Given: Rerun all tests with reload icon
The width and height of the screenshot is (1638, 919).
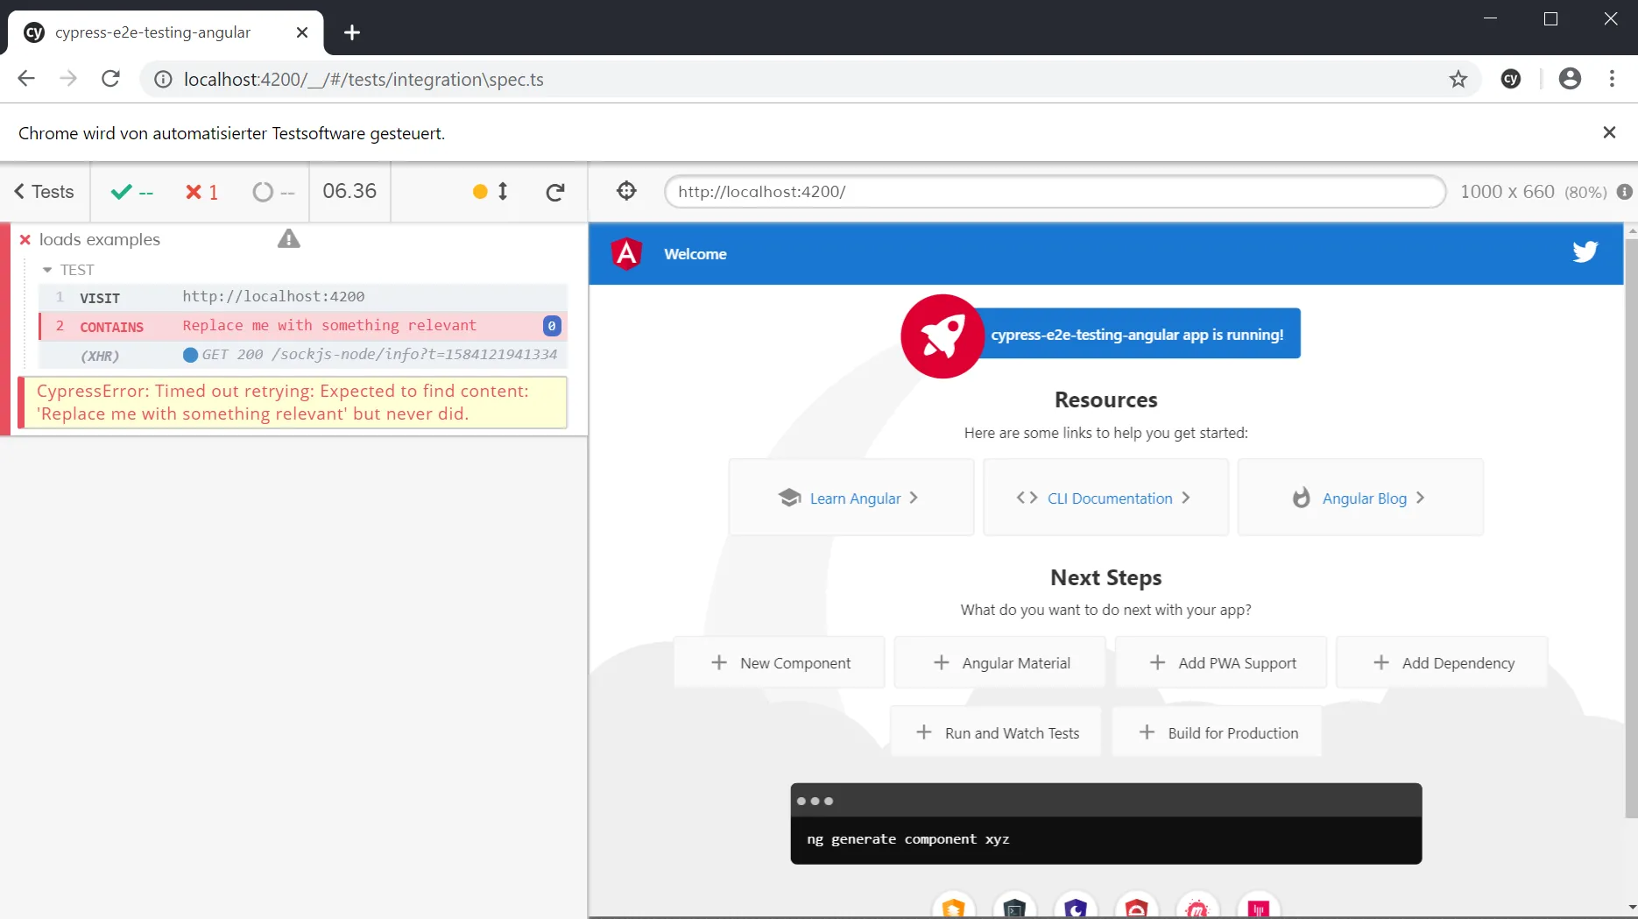Looking at the screenshot, I should (555, 192).
